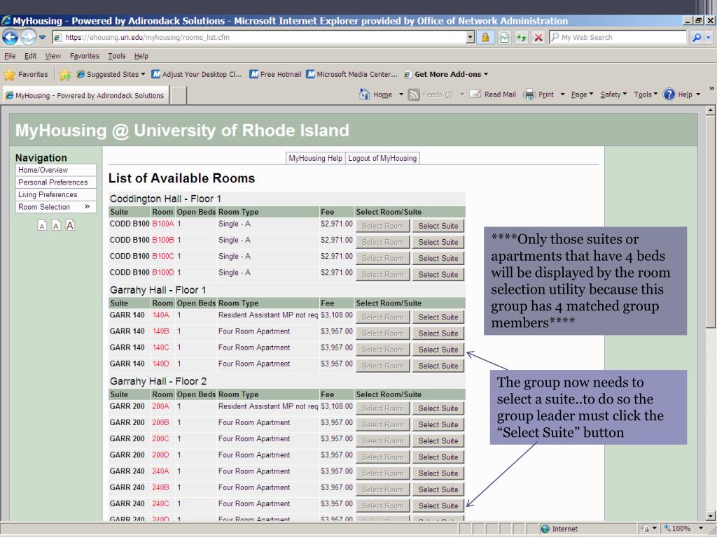Image resolution: width=717 pixels, height=537 pixels.
Task: Click room link B100B
Action: point(162,241)
